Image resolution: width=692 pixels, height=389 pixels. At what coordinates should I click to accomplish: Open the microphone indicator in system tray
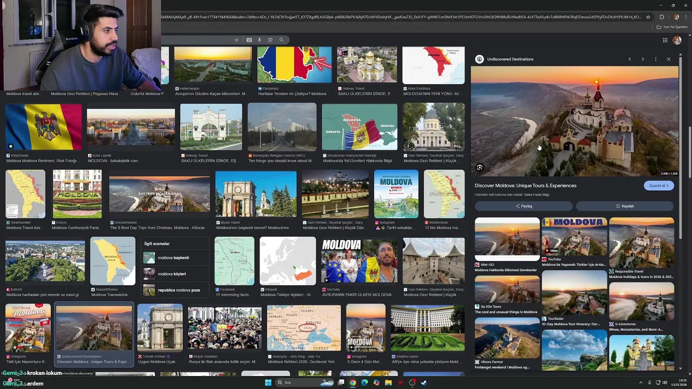(649, 383)
